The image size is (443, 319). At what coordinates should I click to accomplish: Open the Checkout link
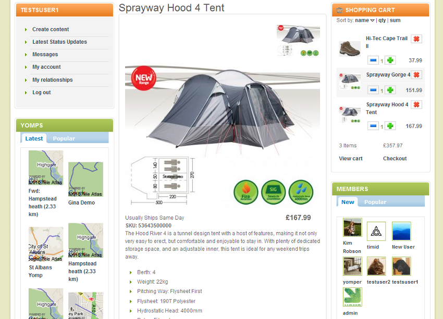point(395,159)
